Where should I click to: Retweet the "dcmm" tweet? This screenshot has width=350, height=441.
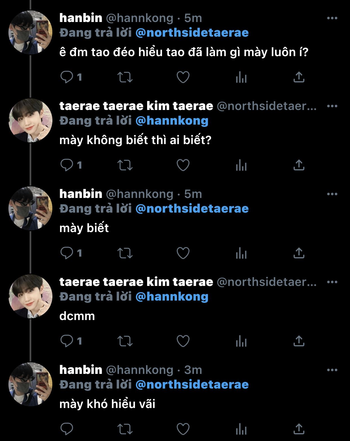[x=125, y=341]
